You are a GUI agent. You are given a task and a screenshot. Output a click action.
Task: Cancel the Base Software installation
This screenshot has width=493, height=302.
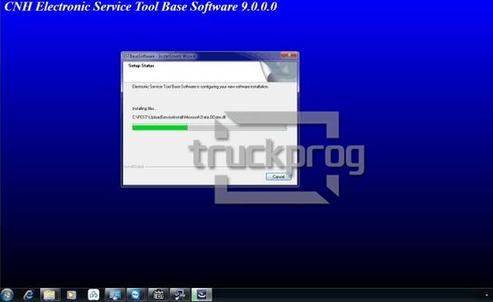[x=279, y=176]
